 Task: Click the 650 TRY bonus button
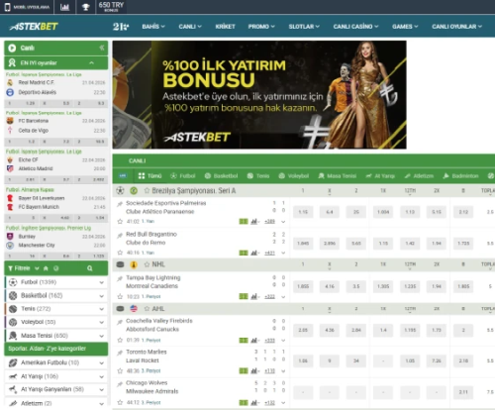(x=111, y=7)
